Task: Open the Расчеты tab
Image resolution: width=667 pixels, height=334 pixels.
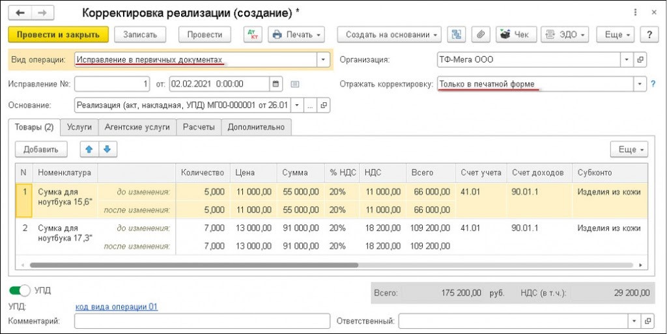Action: pyautogui.click(x=199, y=128)
